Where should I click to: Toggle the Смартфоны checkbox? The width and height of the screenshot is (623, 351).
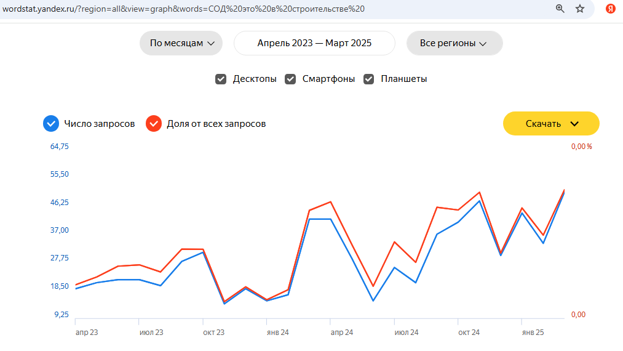(x=290, y=79)
